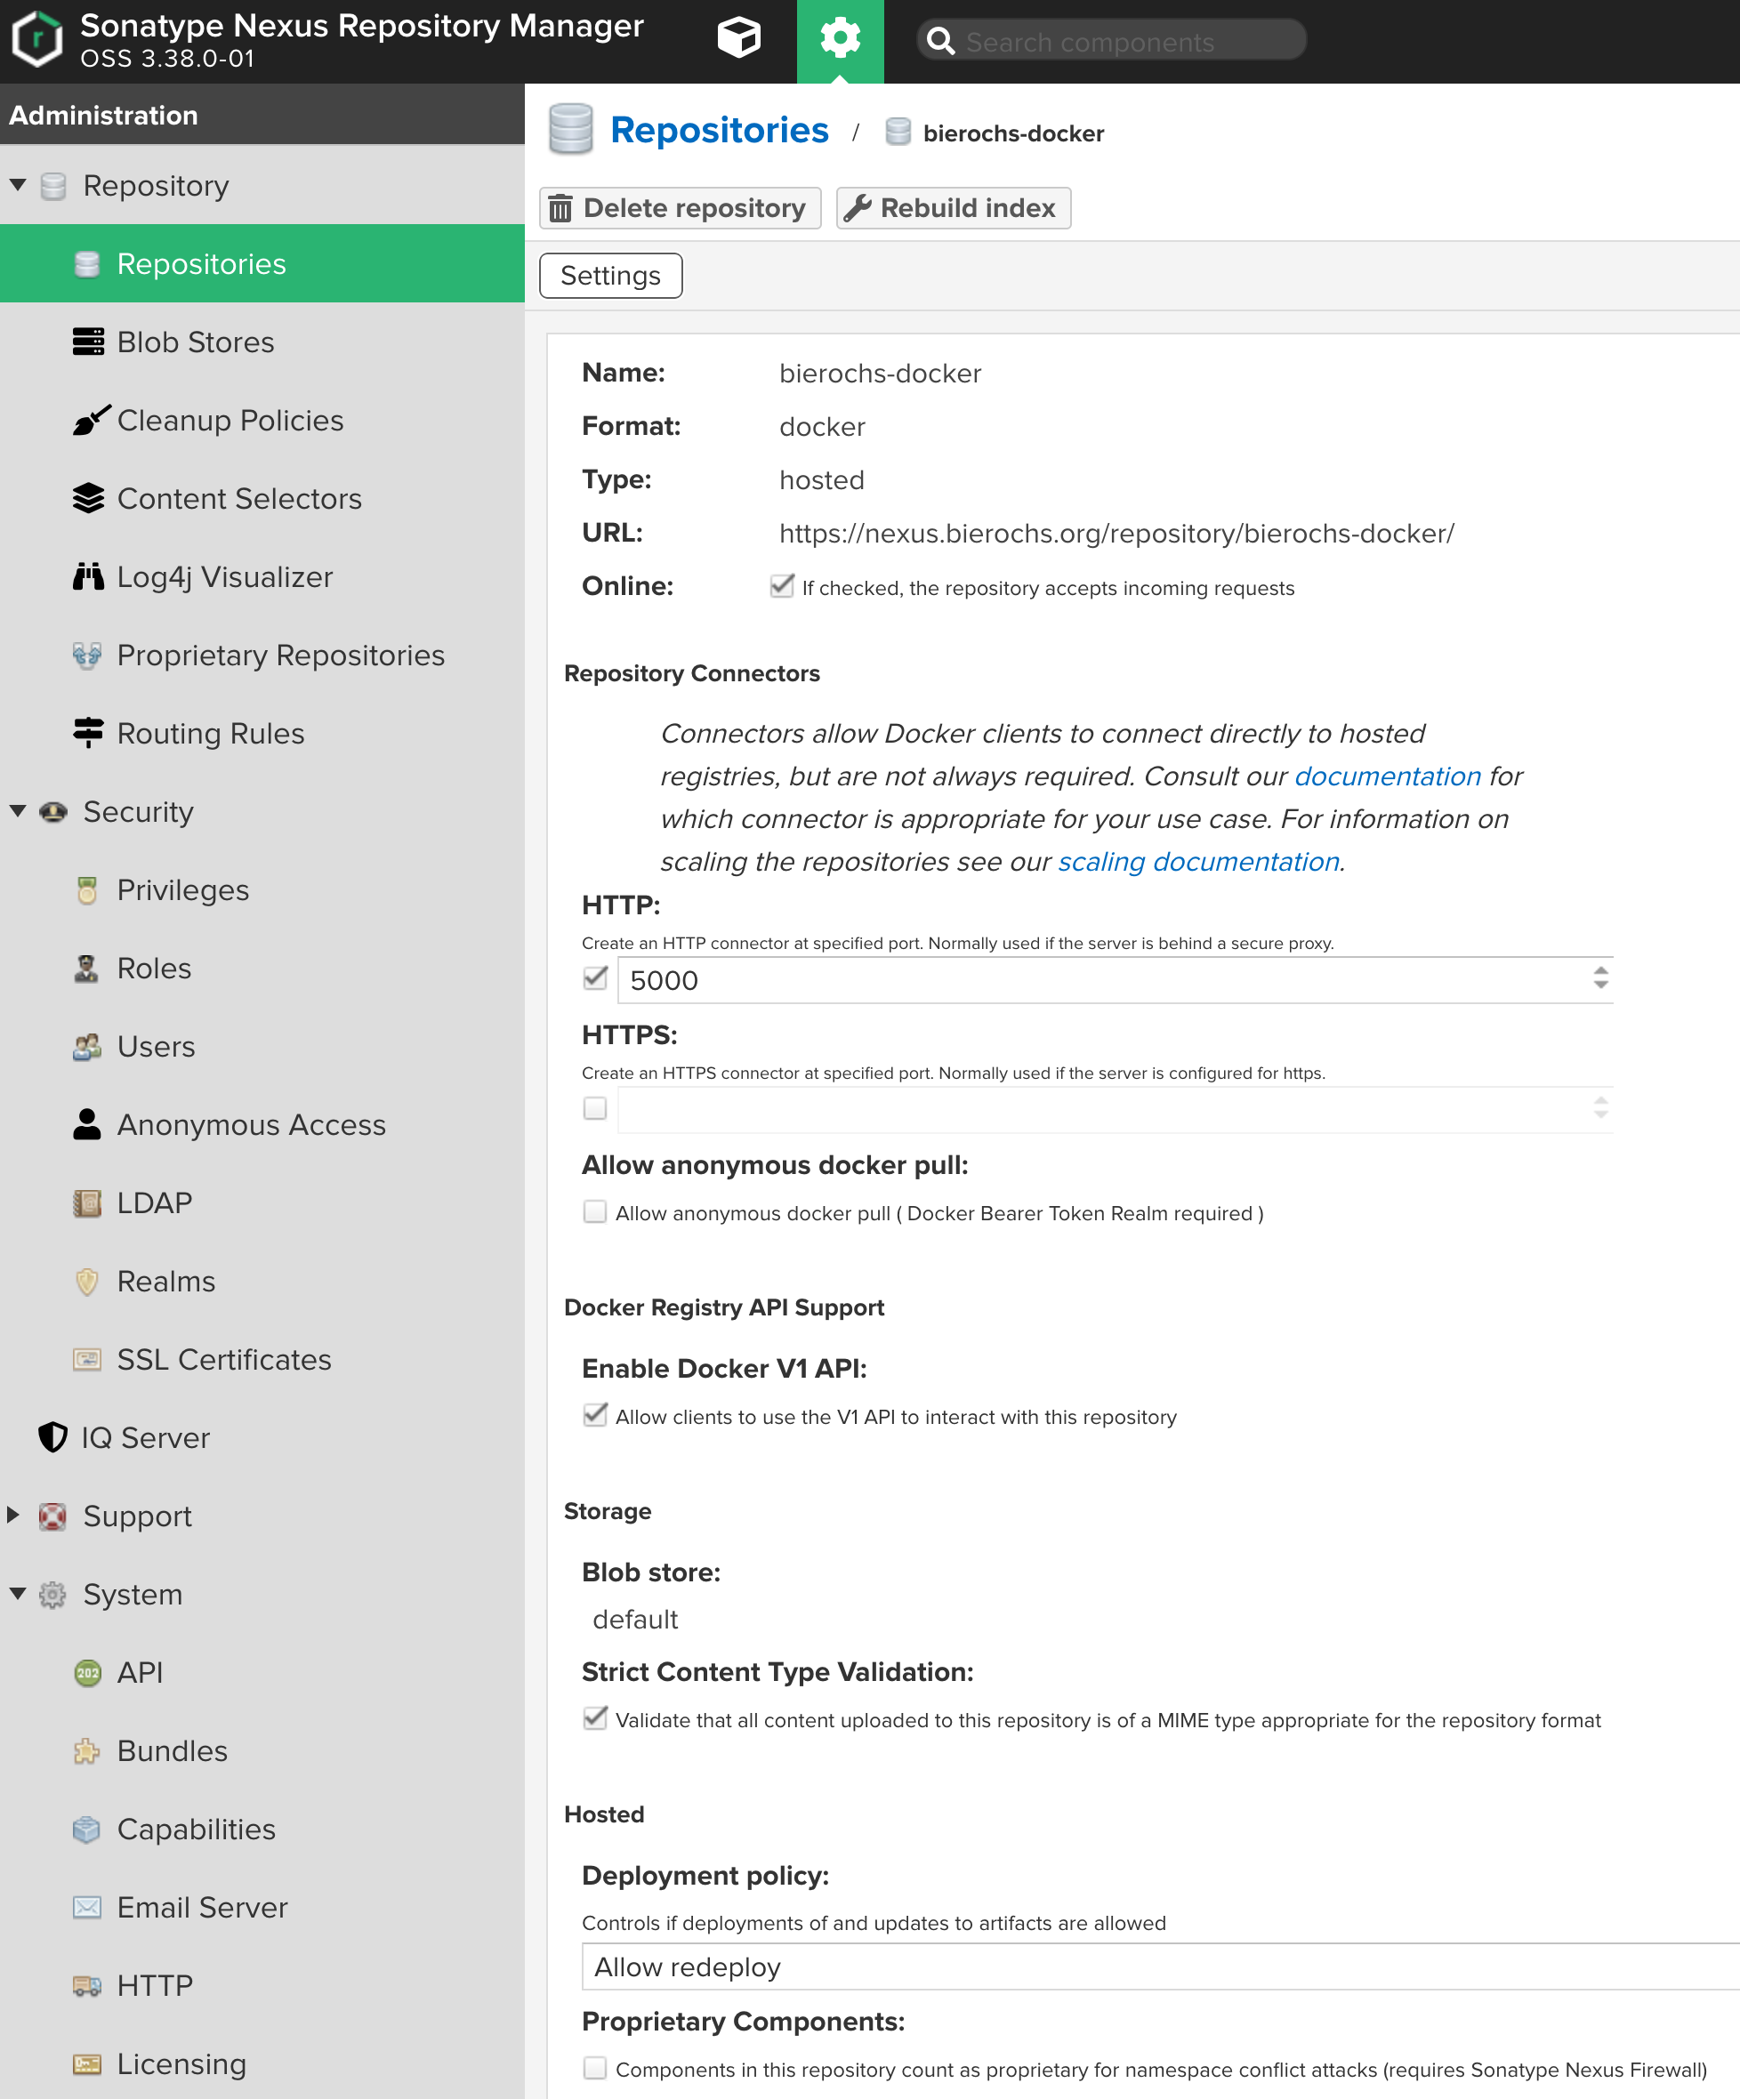Viewport: 1740px width, 2099px height.
Task: Click the Email Server envelope icon
Action: click(x=87, y=1907)
